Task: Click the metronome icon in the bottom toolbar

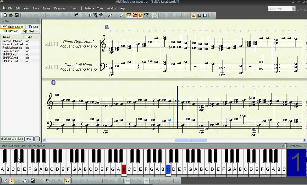Action: pyautogui.click(x=25, y=180)
